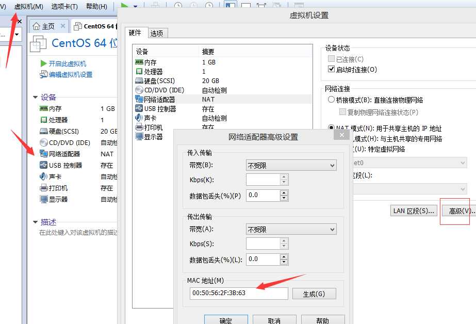476x324 pixels.
Task: Switch to the 主页 tab
Action: click(x=48, y=26)
